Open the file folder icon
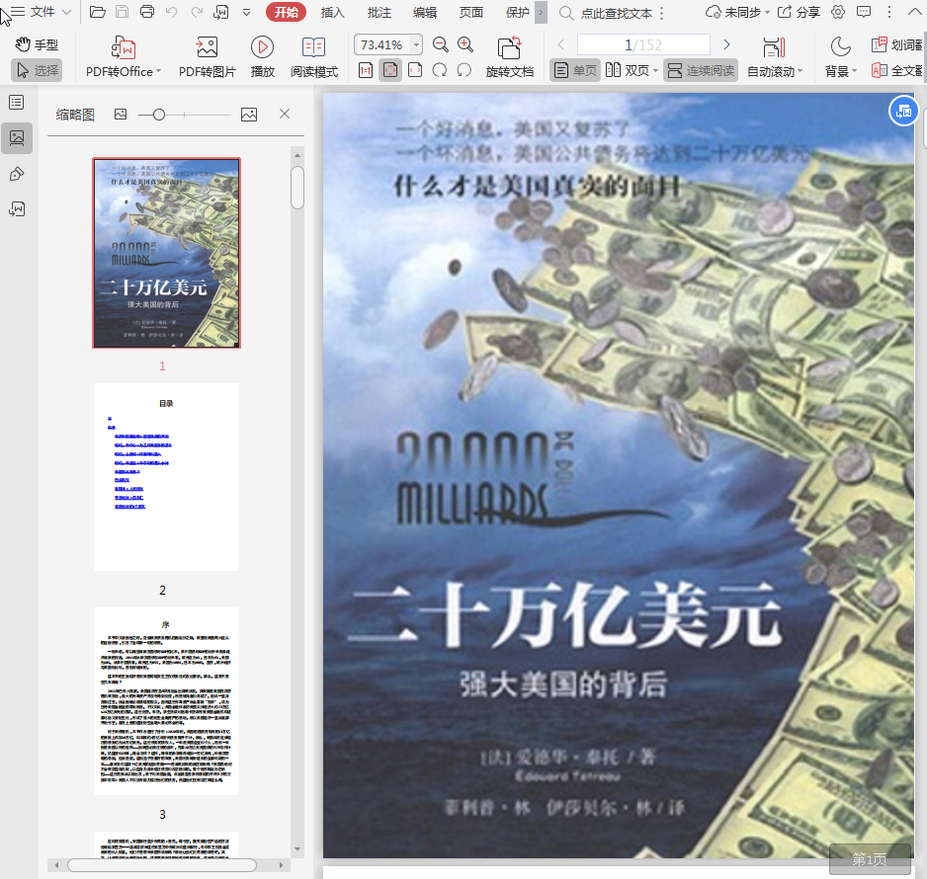 click(x=97, y=12)
